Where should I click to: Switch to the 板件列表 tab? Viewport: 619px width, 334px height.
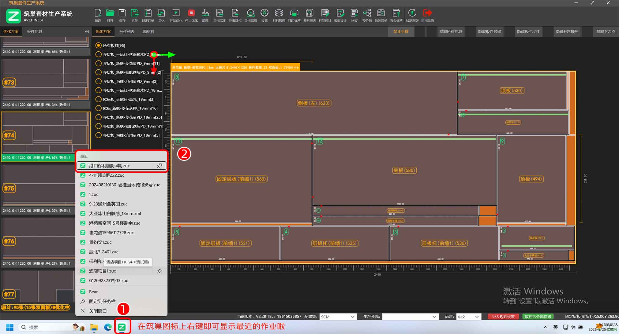(x=127, y=31)
